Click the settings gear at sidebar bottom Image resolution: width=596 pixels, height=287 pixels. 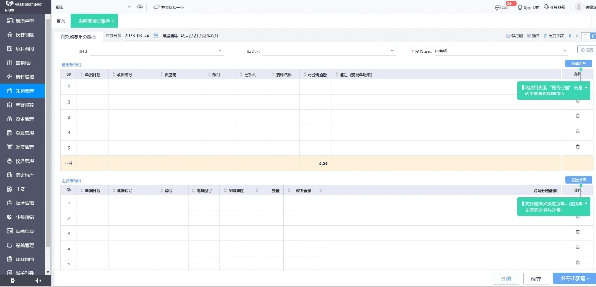coord(13,281)
